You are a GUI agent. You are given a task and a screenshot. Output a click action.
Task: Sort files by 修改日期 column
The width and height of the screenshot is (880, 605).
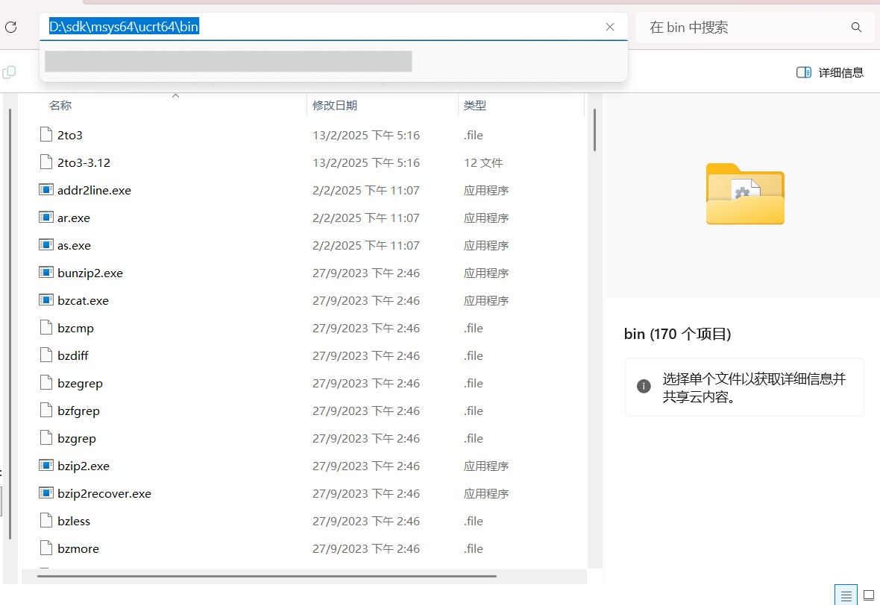click(335, 106)
